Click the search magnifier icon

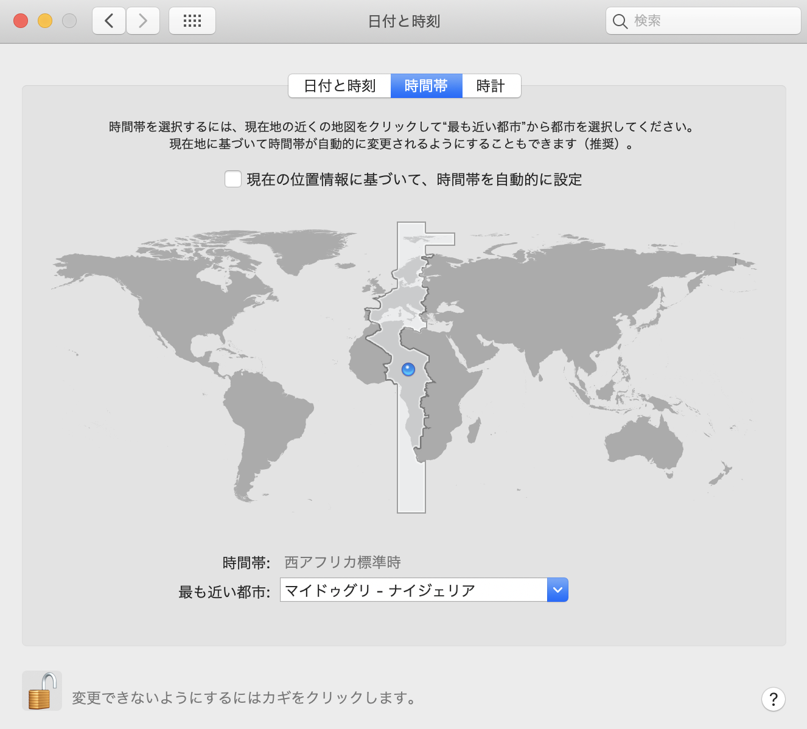point(620,21)
